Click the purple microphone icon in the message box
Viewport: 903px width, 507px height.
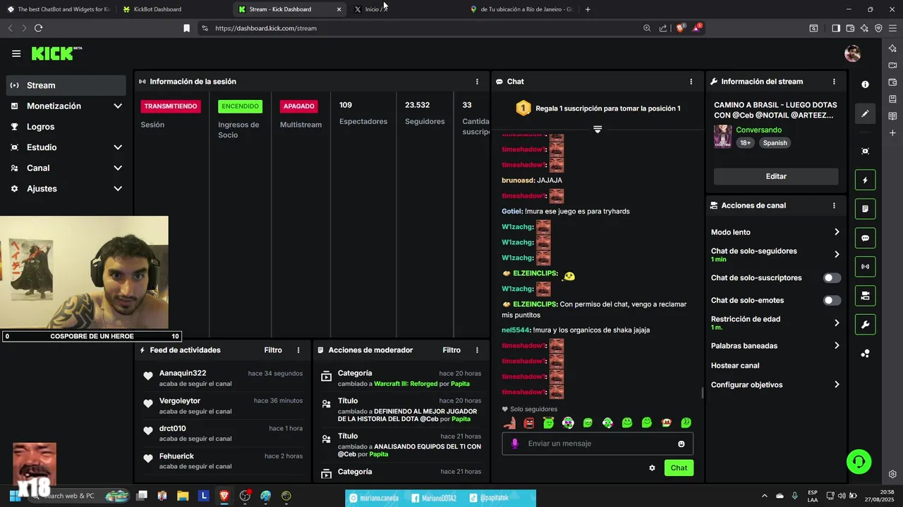tap(514, 444)
